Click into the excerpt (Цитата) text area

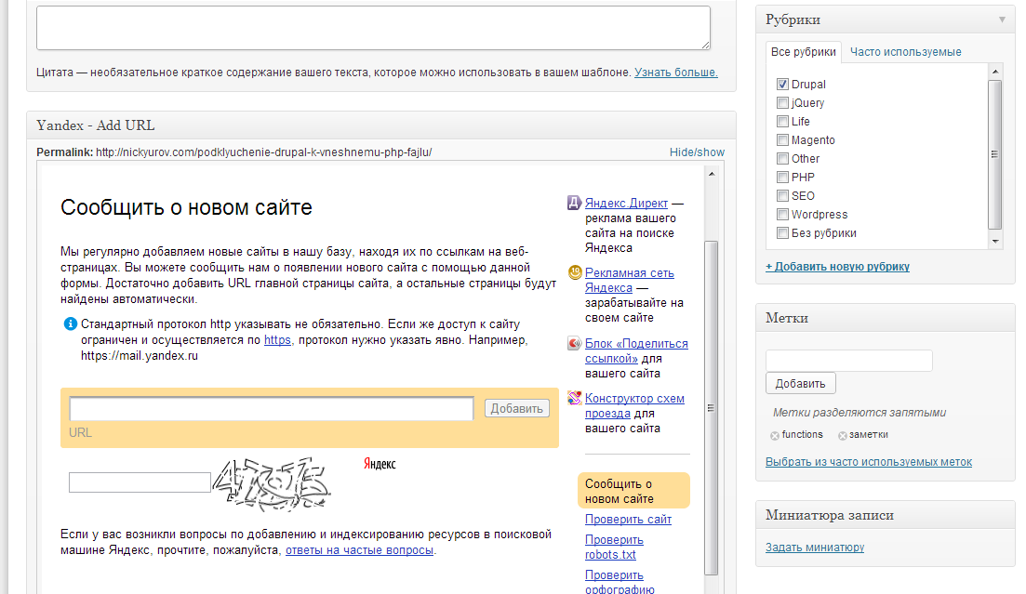point(373,28)
